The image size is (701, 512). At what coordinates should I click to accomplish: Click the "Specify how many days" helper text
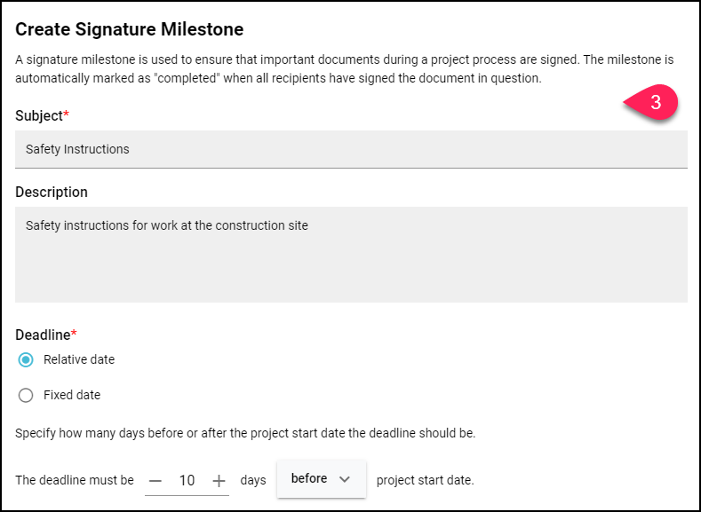[245, 433]
